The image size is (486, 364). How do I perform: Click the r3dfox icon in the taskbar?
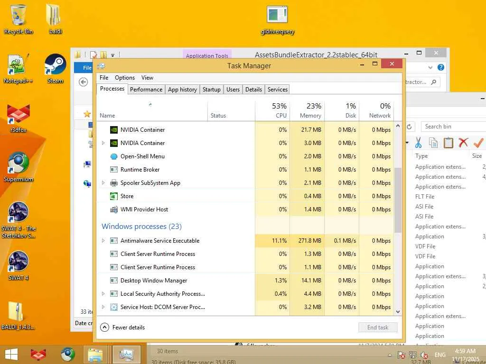[38, 355]
